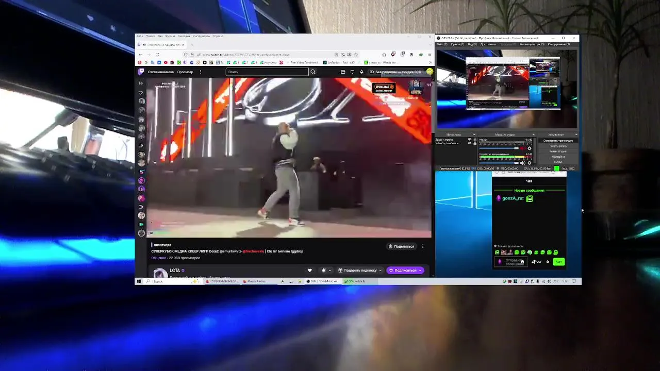
Task: Toggle visibility of VideoCaptureDevice source
Action: 470,143
